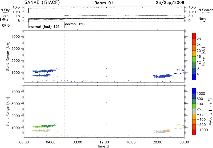Click the 'CPID' label
Image resolution: width=213 pixels, height=148 pixels.
point(6,25)
